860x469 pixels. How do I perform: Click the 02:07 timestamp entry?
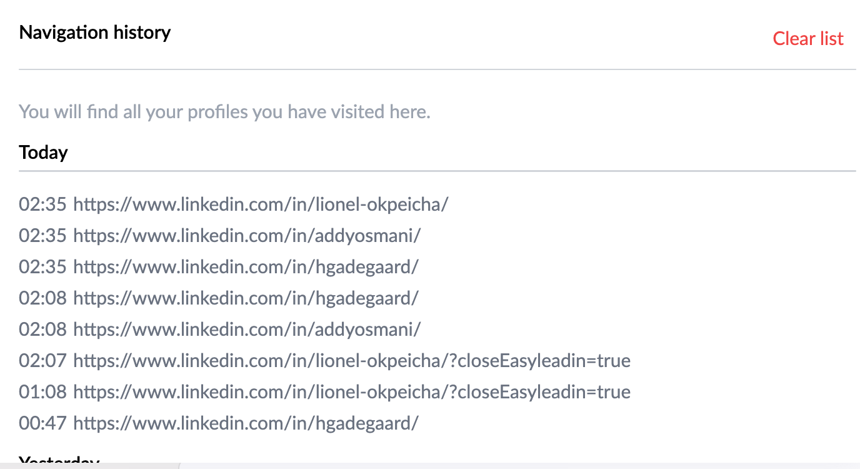click(43, 360)
